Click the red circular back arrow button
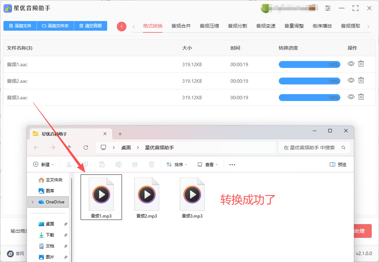The height and width of the screenshot is (262, 379). pos(122,26)
